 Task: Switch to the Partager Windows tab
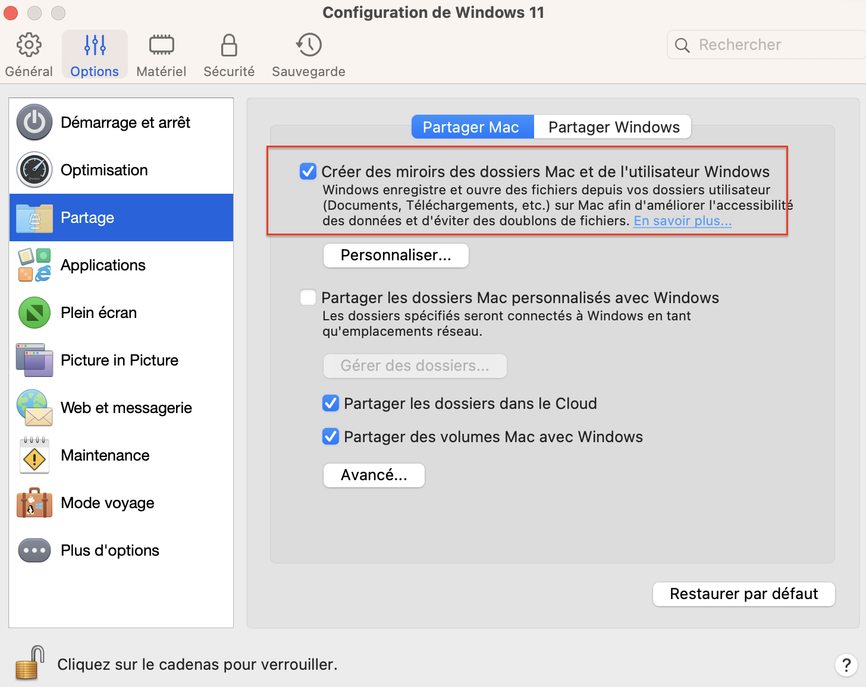point(613,127)
